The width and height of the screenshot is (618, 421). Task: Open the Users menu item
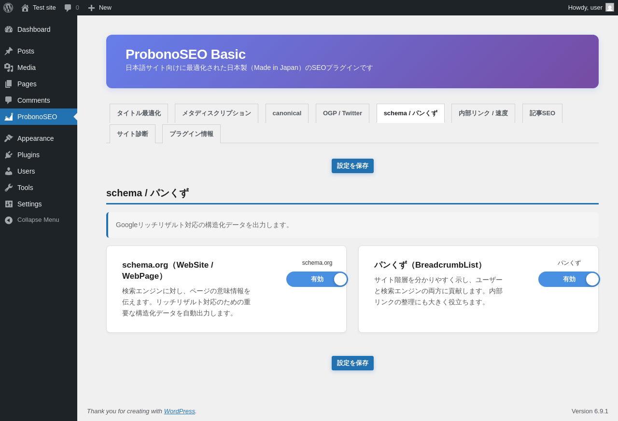coord(39,171)
